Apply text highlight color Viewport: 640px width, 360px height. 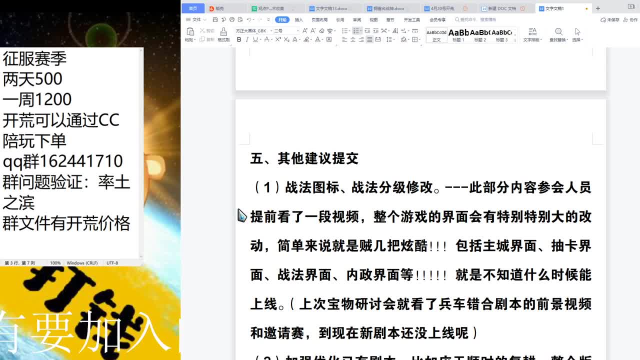pyautogui.click(x=306, y=39)
